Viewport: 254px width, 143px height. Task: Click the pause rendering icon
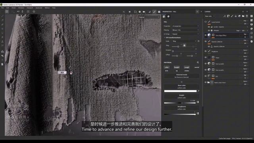click(130, 12)
